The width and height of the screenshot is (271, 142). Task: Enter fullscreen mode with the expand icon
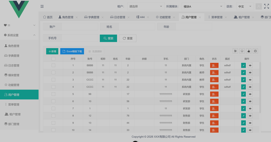pos(267,6)
